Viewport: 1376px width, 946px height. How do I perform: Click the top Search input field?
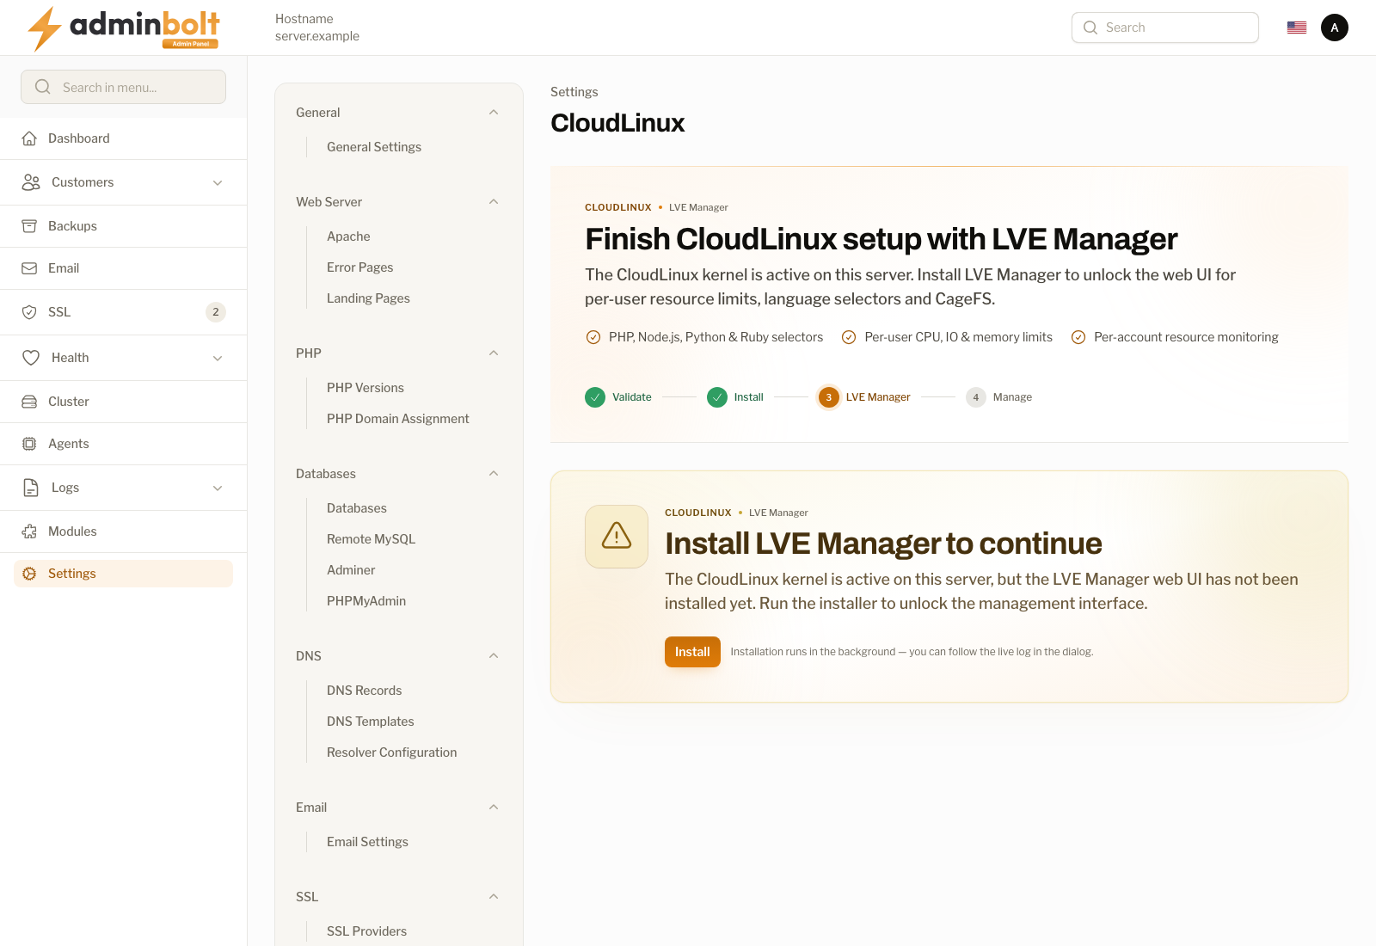click(x=1165, y=28)
